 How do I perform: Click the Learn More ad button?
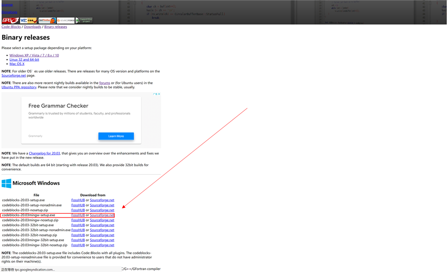(x=116, y=136)
